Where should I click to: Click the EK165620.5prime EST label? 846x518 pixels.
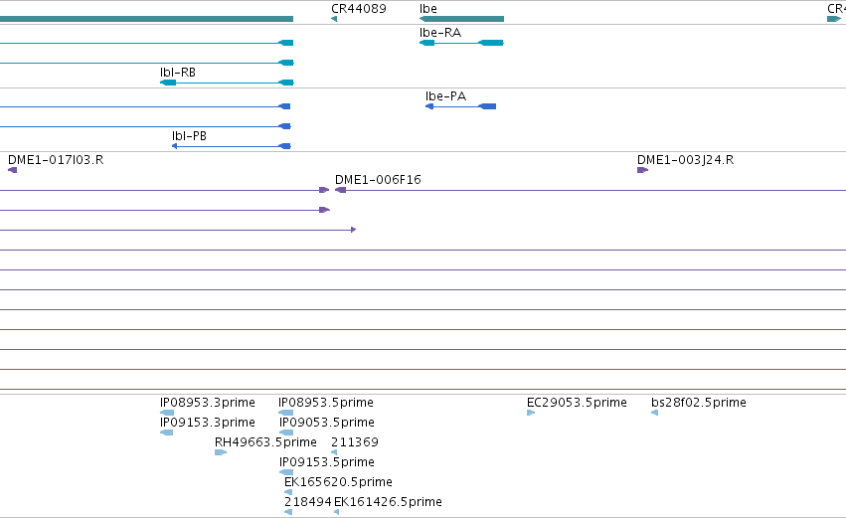(338, 482)
